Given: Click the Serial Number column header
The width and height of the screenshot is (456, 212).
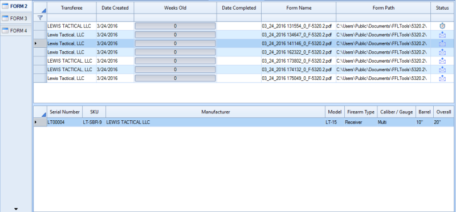Looking at the screenshot, I should (65, 112).
